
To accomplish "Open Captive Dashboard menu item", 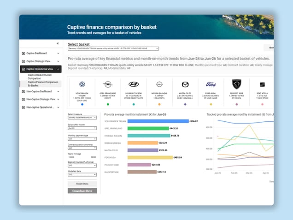I will click(41, 54).
